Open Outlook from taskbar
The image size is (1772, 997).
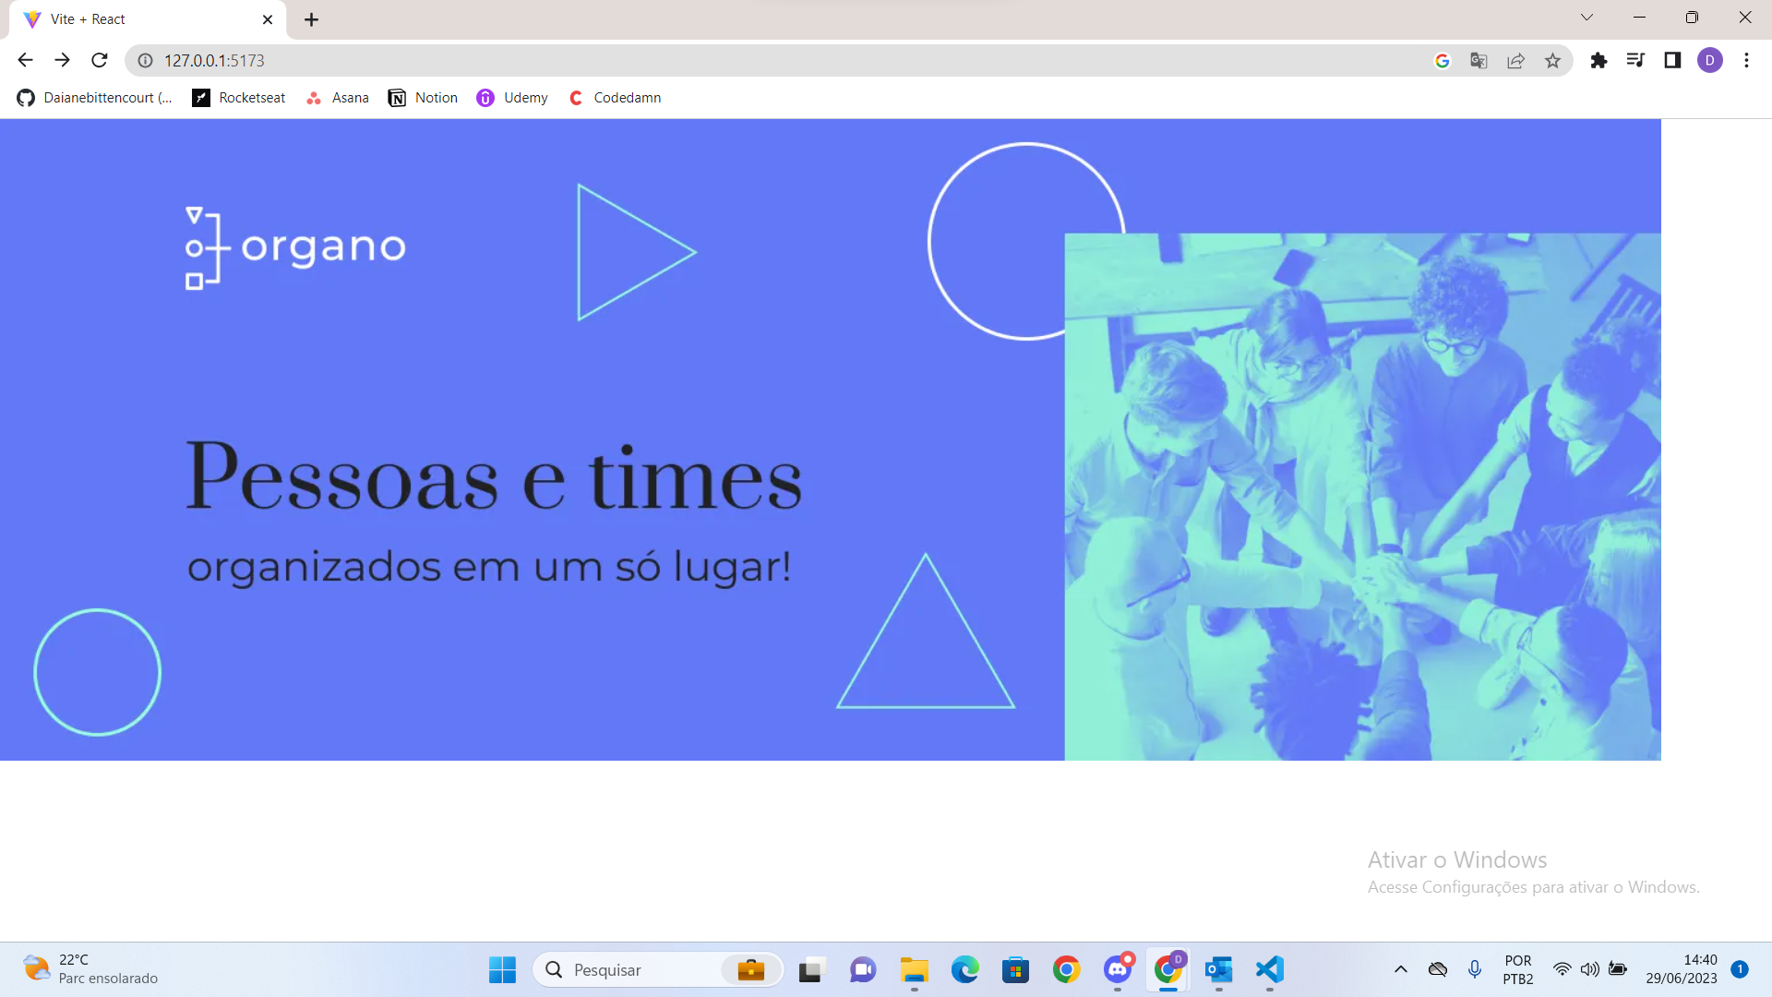pyautogui.click(x=1219, y=970)
